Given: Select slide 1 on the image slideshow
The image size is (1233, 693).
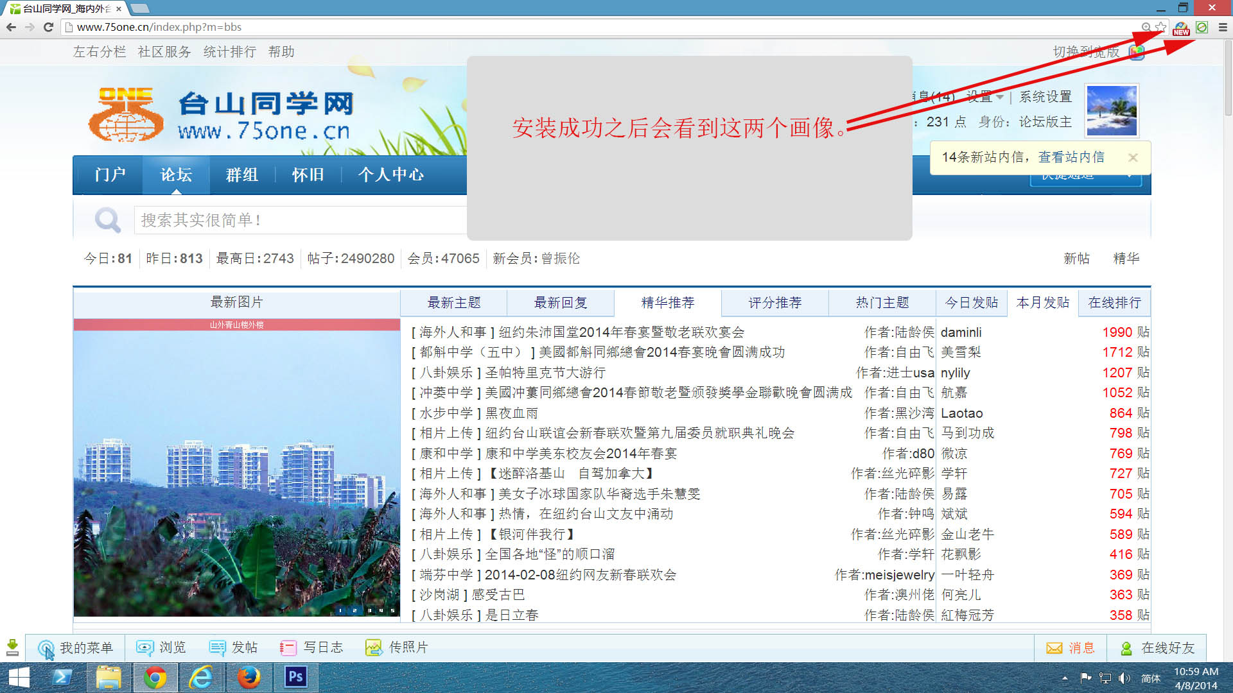Looking at the screenshot, I should [x=340, y=611].
